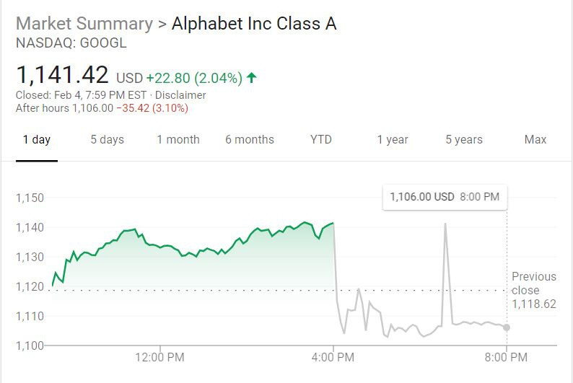Screen dimensions: 573x383
Task: Click the 4:00 PM axis label
Action: tap(333, 357)
